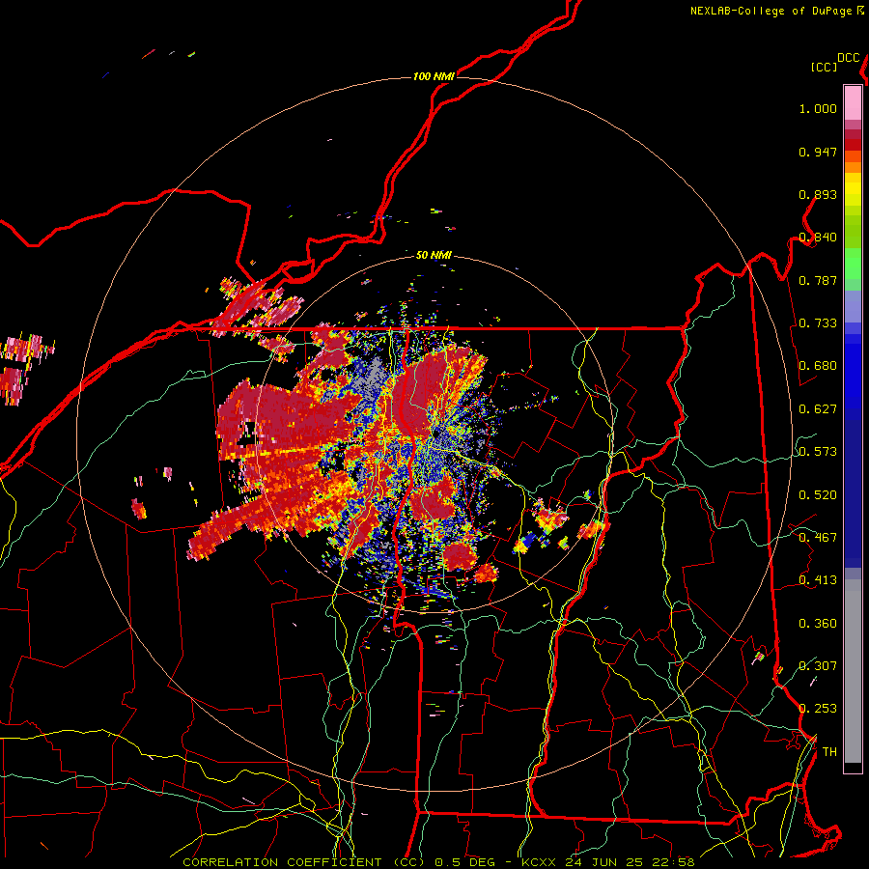
Task: Click the 1.000 scale value
Action: tap(818, 108)
